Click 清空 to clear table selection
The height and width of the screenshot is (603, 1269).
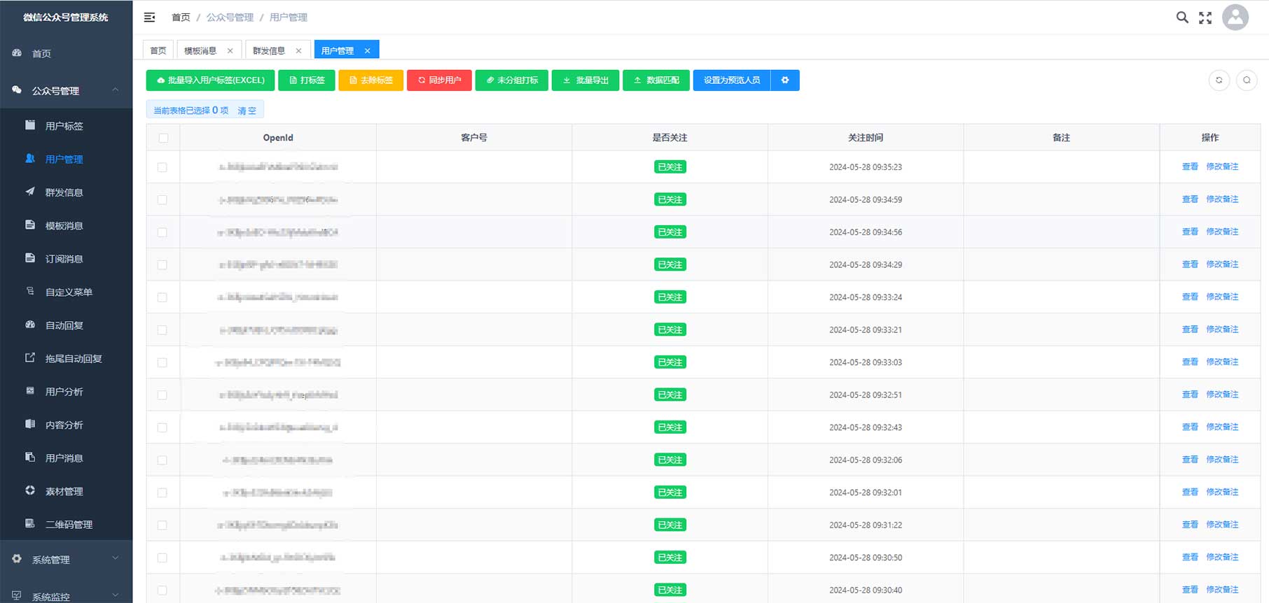(x=247, y=111)
